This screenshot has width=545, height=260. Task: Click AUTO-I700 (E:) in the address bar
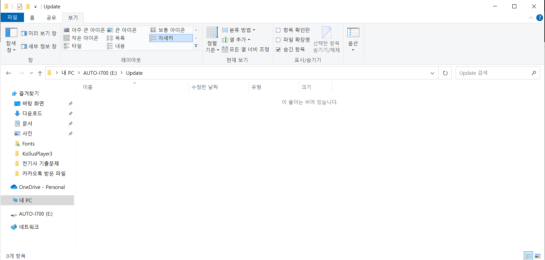tap(100, 73)
